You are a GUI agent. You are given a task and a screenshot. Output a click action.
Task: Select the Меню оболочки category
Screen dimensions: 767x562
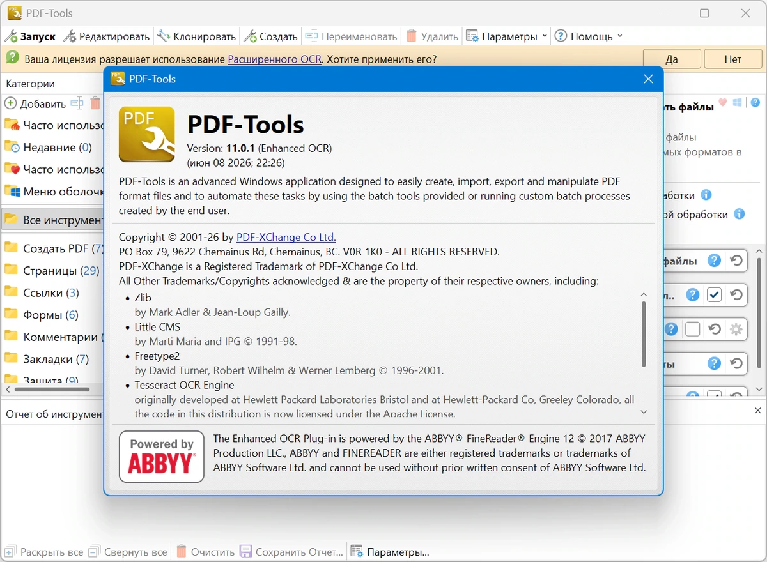click(x=53, y=191)
